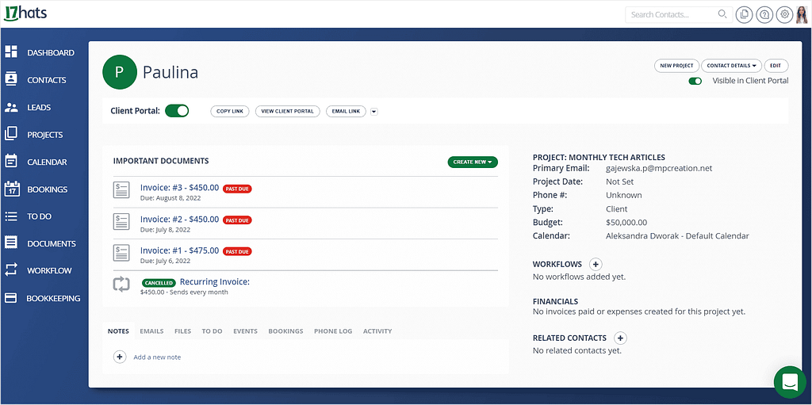Image resolution: width=812 pixels, height=405 pixels.
Task: Switch to the Phone Log tab
Action: (333, 331)
